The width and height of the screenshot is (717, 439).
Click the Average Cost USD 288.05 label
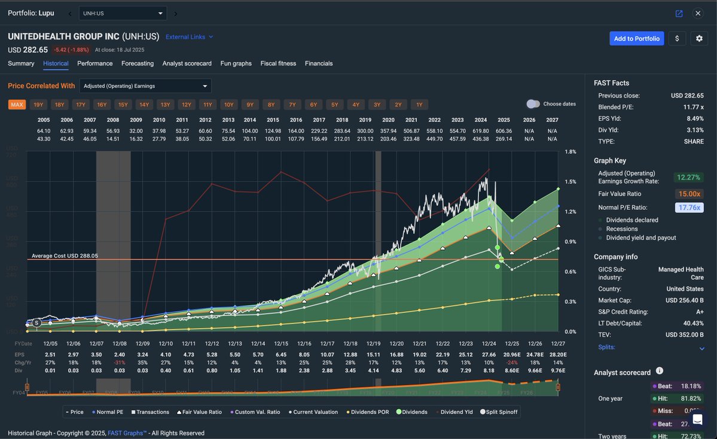[65, 256]
